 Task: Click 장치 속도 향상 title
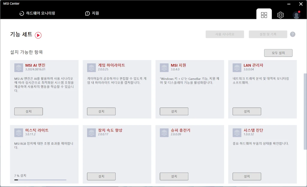(110, 130)
